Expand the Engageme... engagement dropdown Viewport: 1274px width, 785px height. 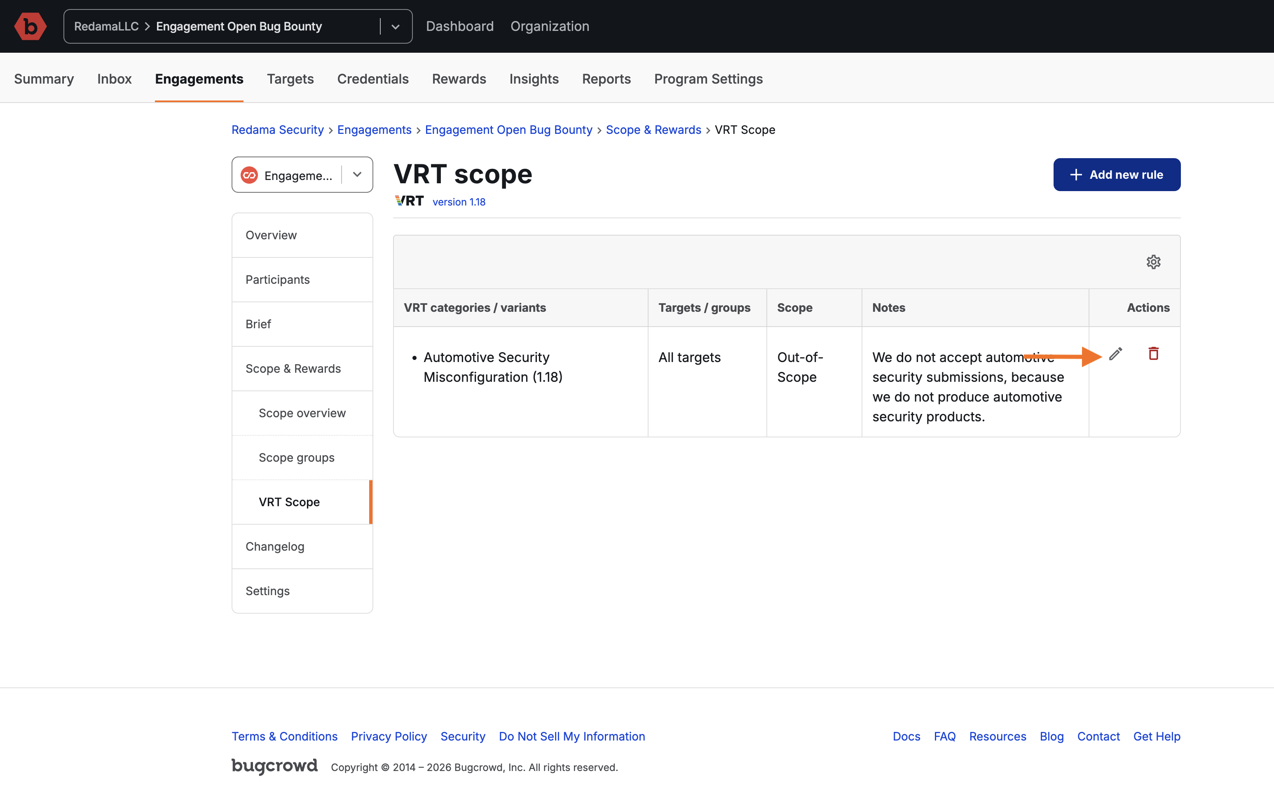(302, 175)
